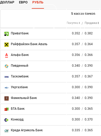Click the Пивденный colorful cross logo
101x136 pixels.
[7, 66]
